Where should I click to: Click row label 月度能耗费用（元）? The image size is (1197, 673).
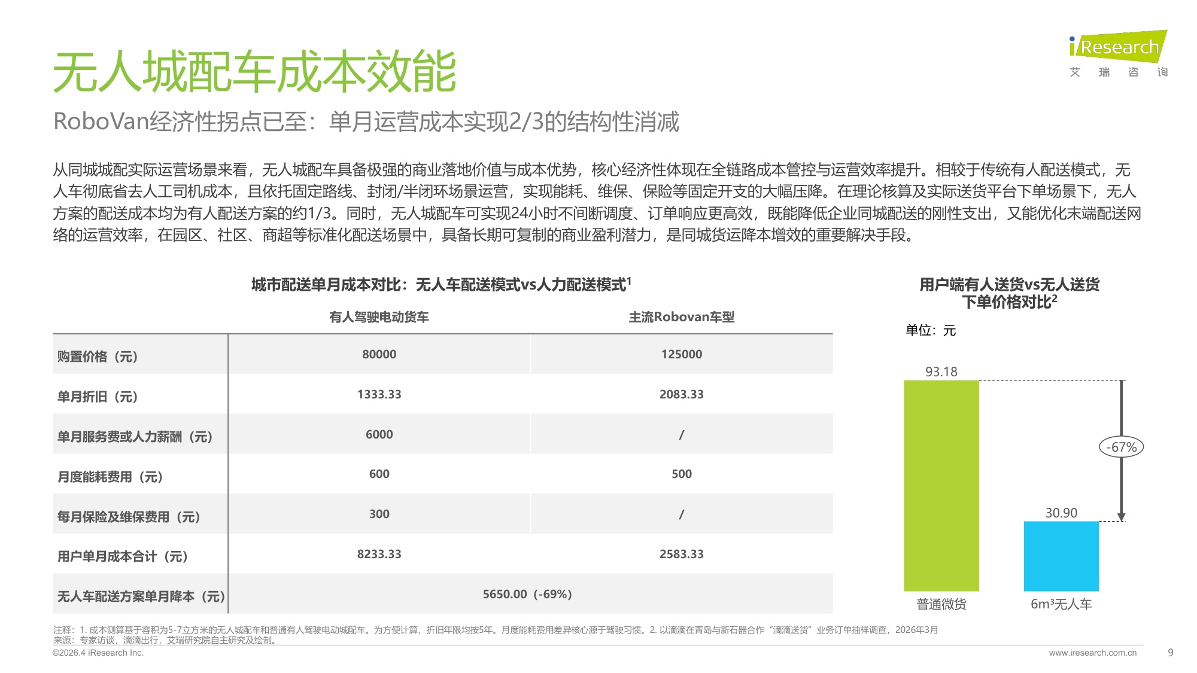point(110,477)
